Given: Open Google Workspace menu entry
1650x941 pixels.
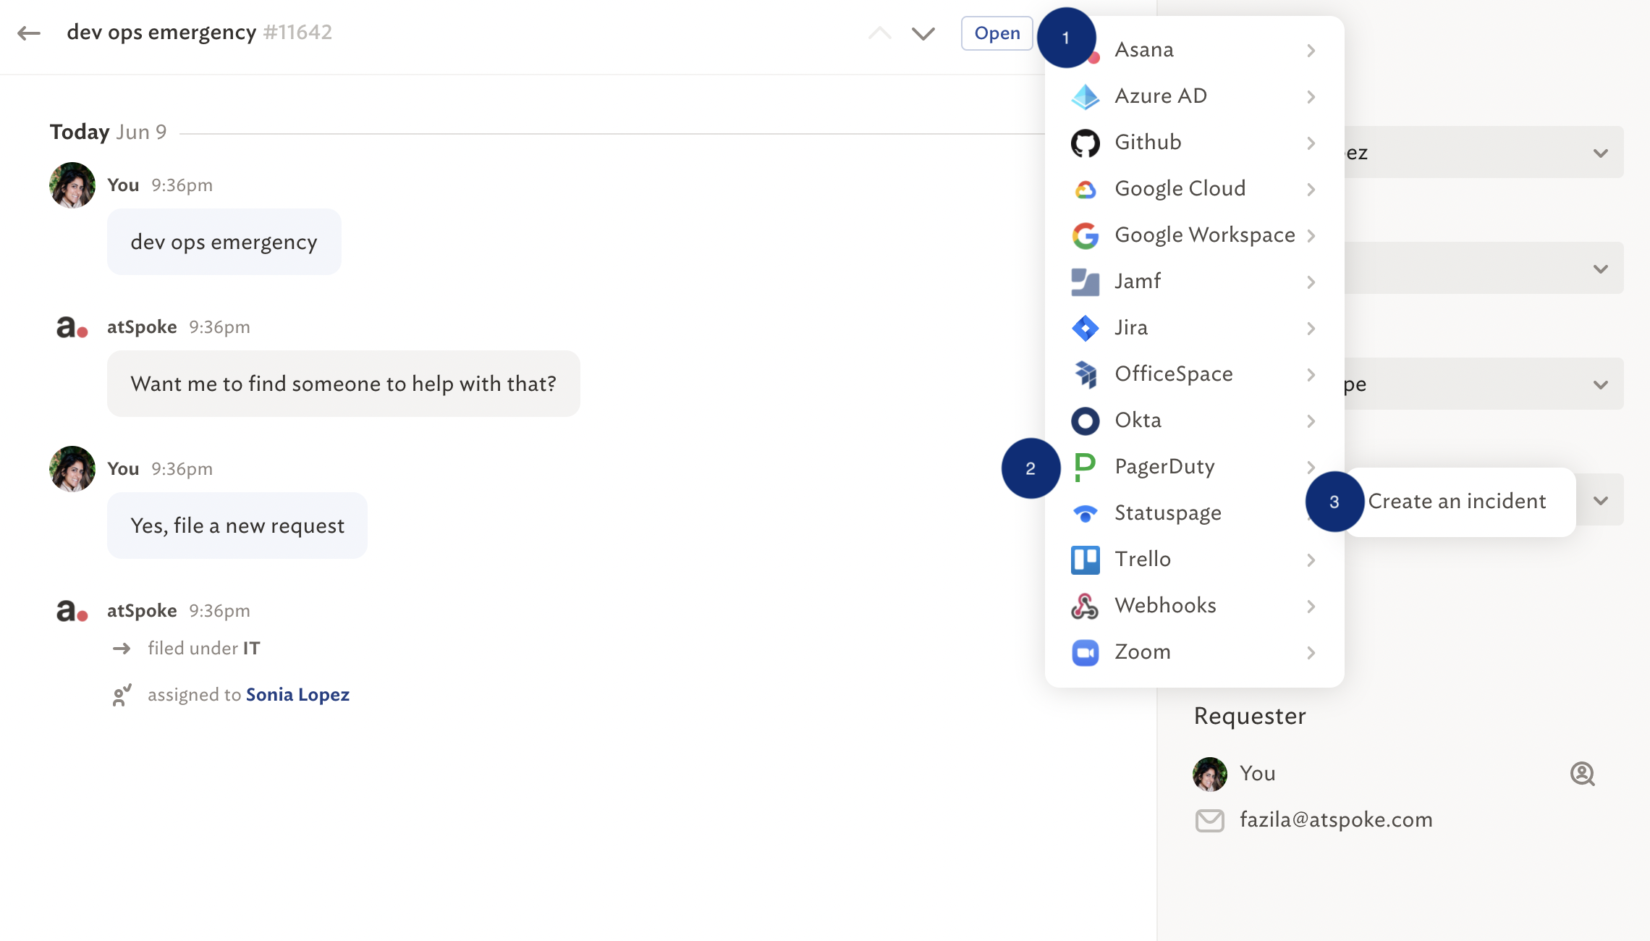Looking at the screenshot, I should [1194, 235].
